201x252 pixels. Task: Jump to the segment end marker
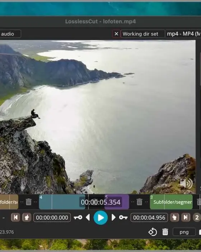(x=186, y=217)
